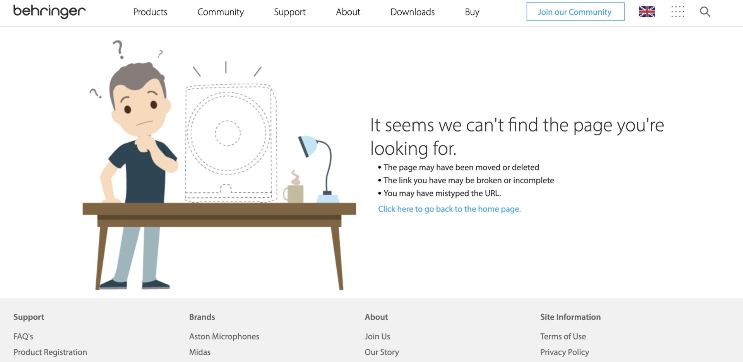Open the dotted grid brands menu

coord(677,12)
